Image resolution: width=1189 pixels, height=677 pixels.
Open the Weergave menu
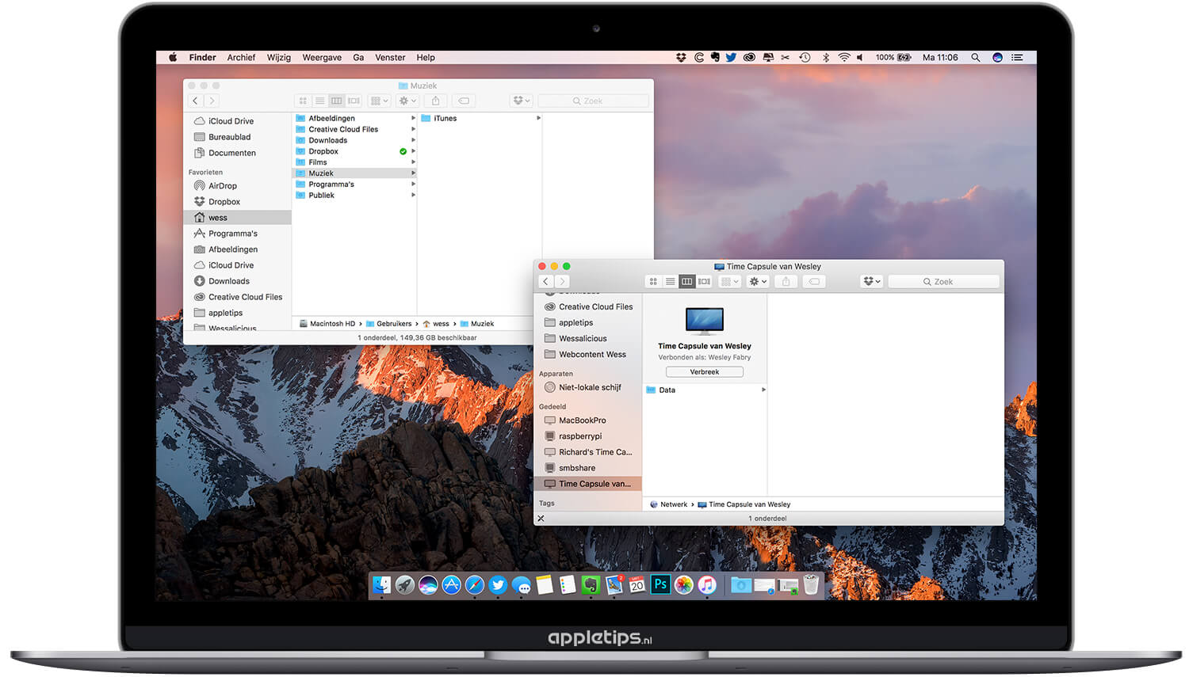tap(322, 58)
